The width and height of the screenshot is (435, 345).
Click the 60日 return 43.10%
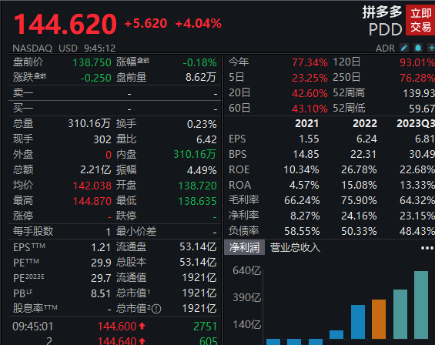(310, 109)
